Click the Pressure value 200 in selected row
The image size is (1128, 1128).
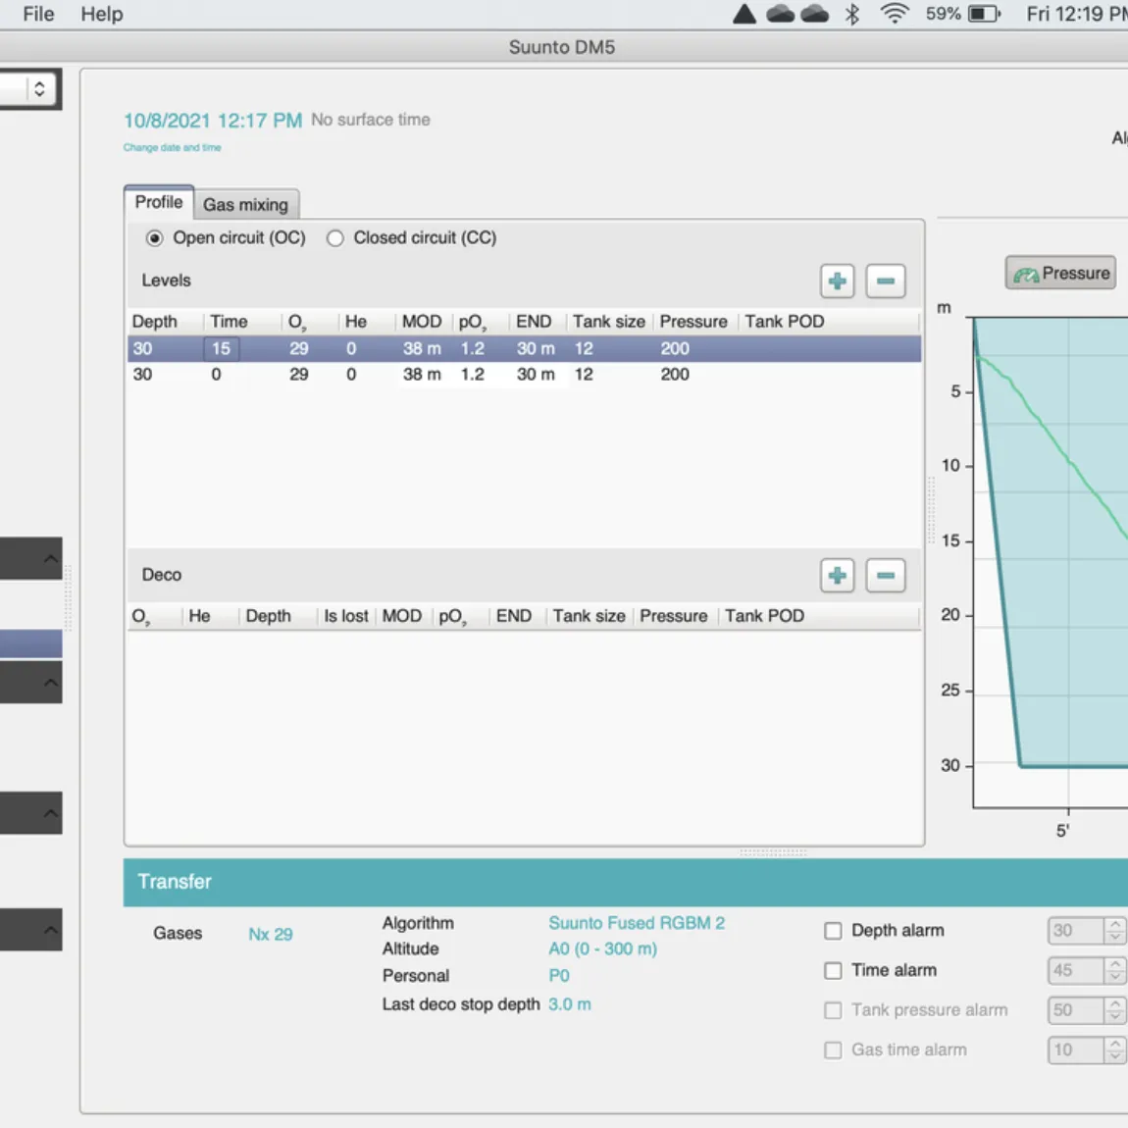tap(675, 349)
